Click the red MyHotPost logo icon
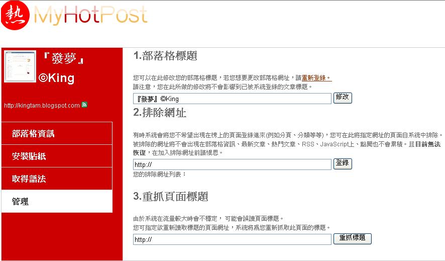The width and height of the screenshot is (445, 261). pyautogui.click(x=15, y=15)
